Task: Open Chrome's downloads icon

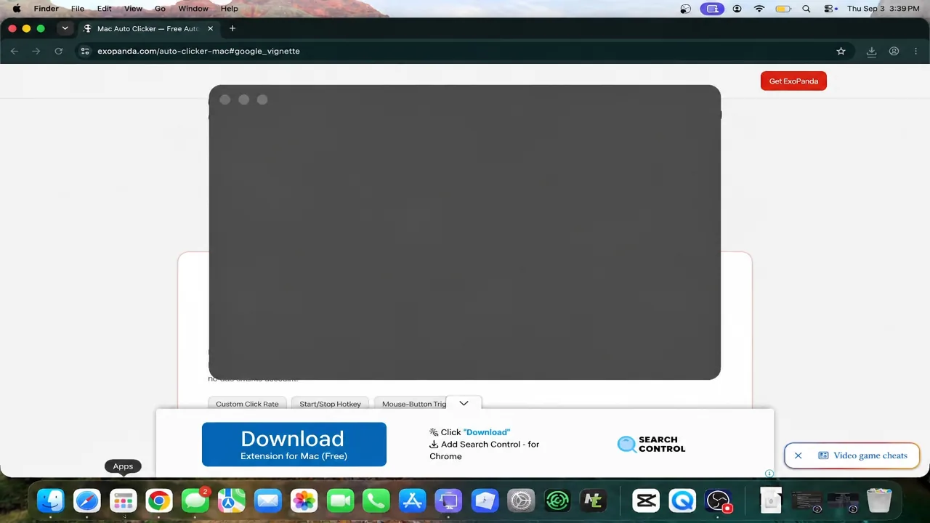Action: pyautogui.click(x=871, y=51)
